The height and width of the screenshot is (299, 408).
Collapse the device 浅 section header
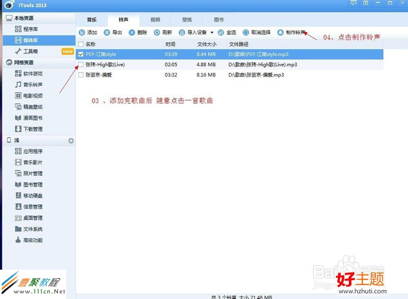[39, 141]
